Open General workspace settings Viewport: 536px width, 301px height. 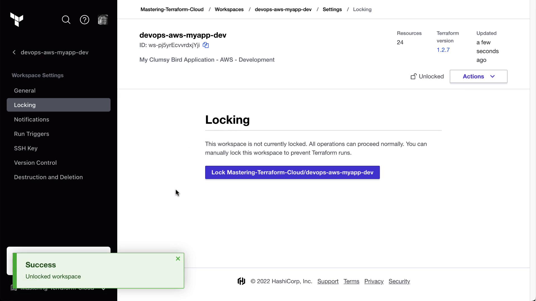[x=25, y=91]
